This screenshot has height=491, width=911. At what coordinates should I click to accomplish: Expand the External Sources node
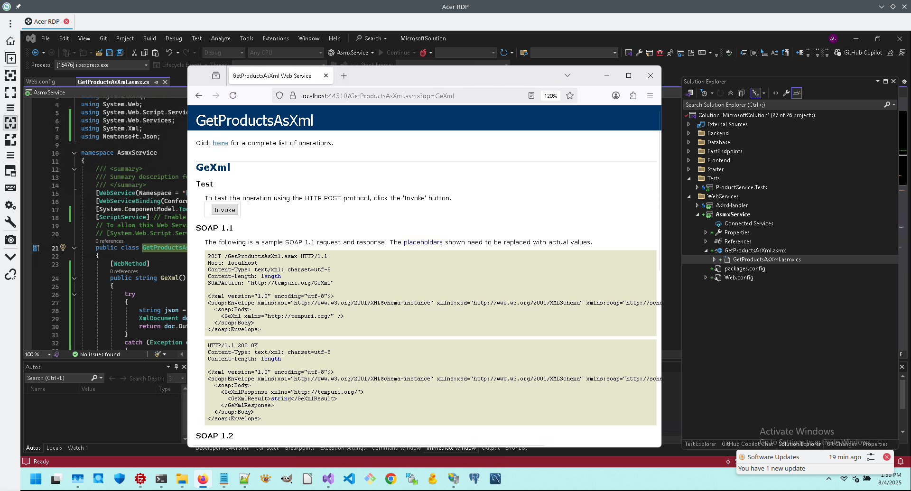click(689, 124)
